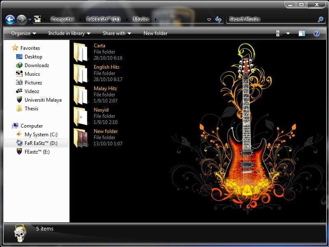This screenshot has height=247, width=329.
Task: Click the Musics cow icon in Favorites
Action: coord(19,74)
